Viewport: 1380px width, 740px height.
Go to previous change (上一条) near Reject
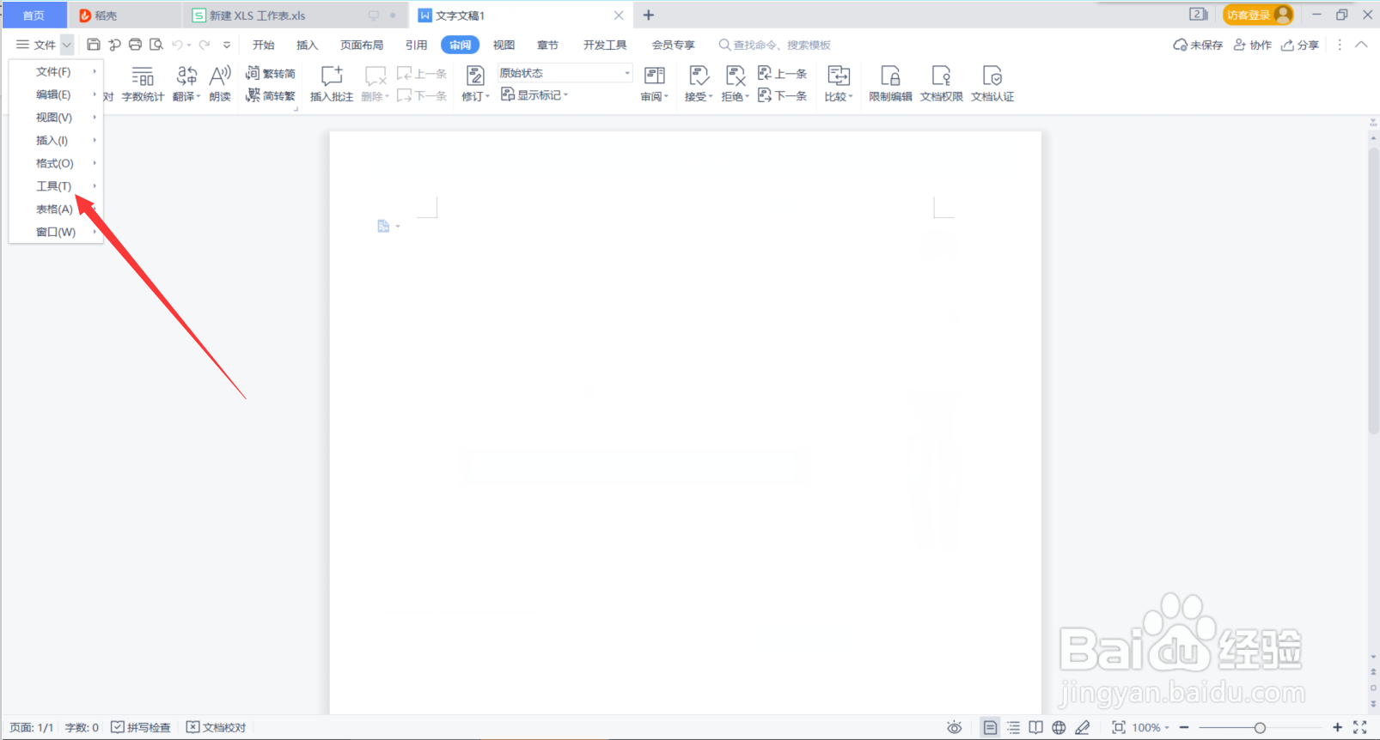pyautogui.click(x=782, y=74)
